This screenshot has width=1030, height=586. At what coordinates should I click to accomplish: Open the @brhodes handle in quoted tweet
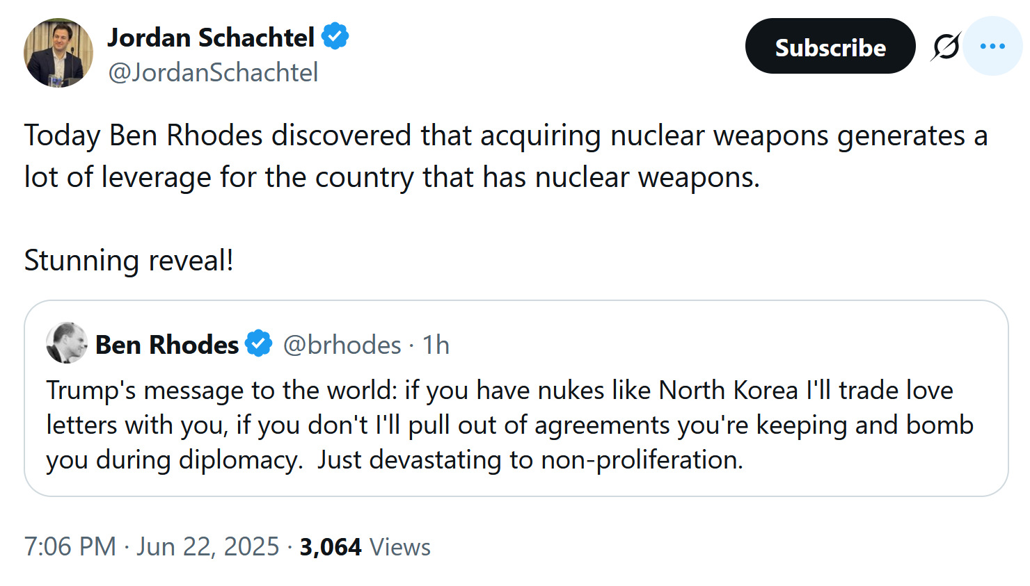342,345
